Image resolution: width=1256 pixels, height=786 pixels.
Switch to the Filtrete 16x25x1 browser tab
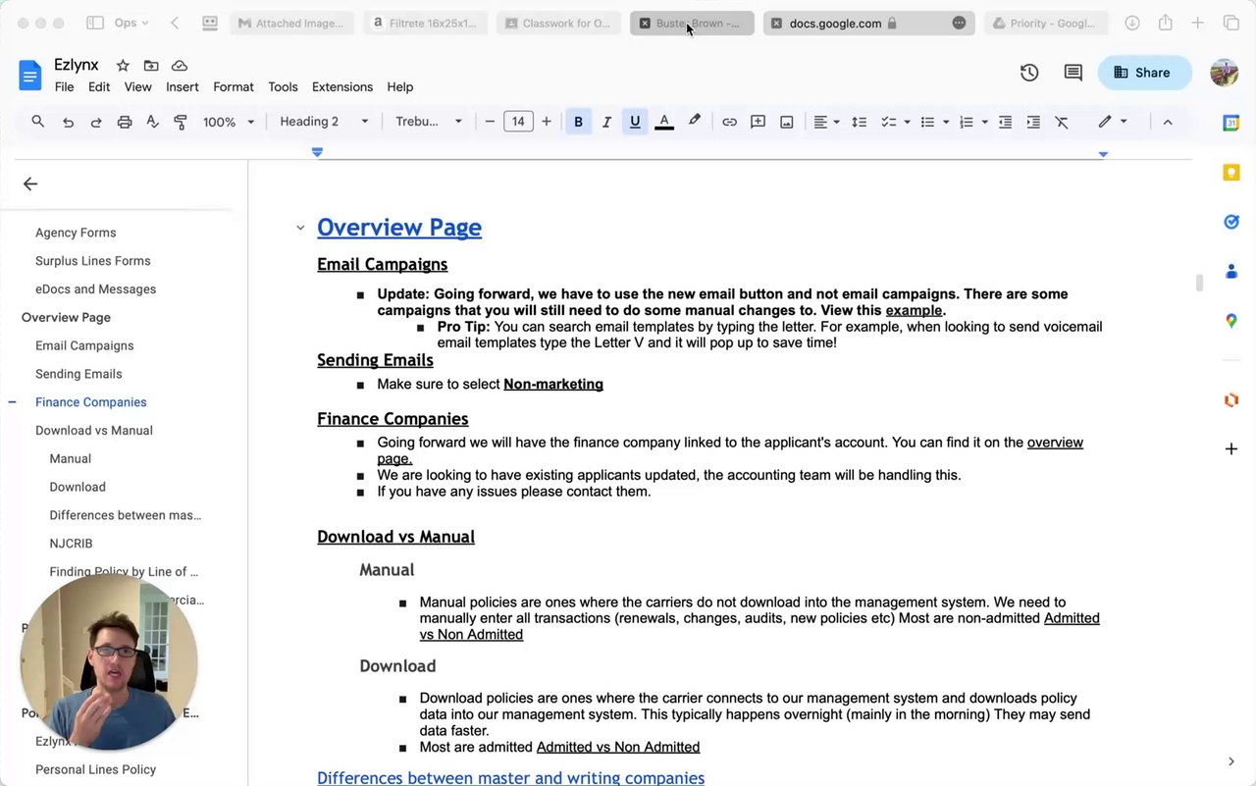425,23
